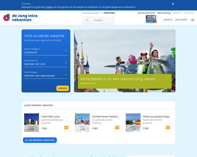The width and height of the screenshot is (197, 157).
Task: Open Hotel Villa Luisa thumbnail
Action: [31, 122]
